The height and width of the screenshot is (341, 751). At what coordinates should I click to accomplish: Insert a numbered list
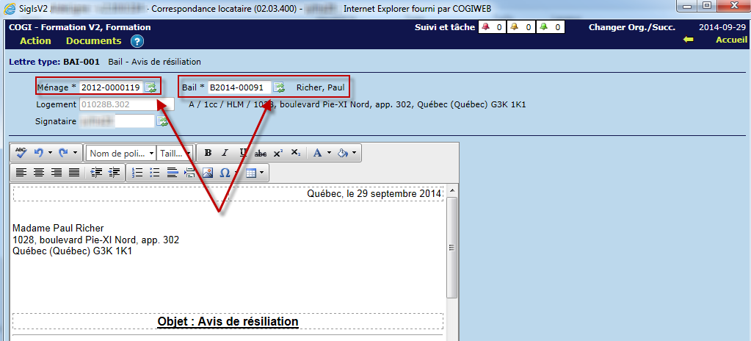point(137,173)
